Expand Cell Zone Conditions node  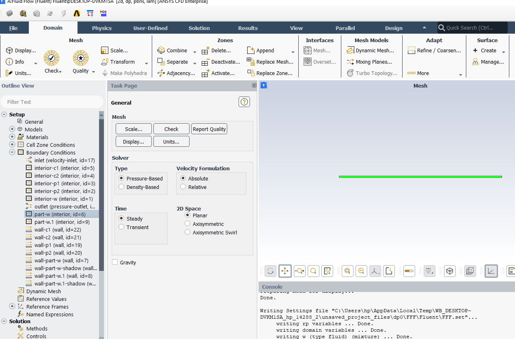click(12, 145)
